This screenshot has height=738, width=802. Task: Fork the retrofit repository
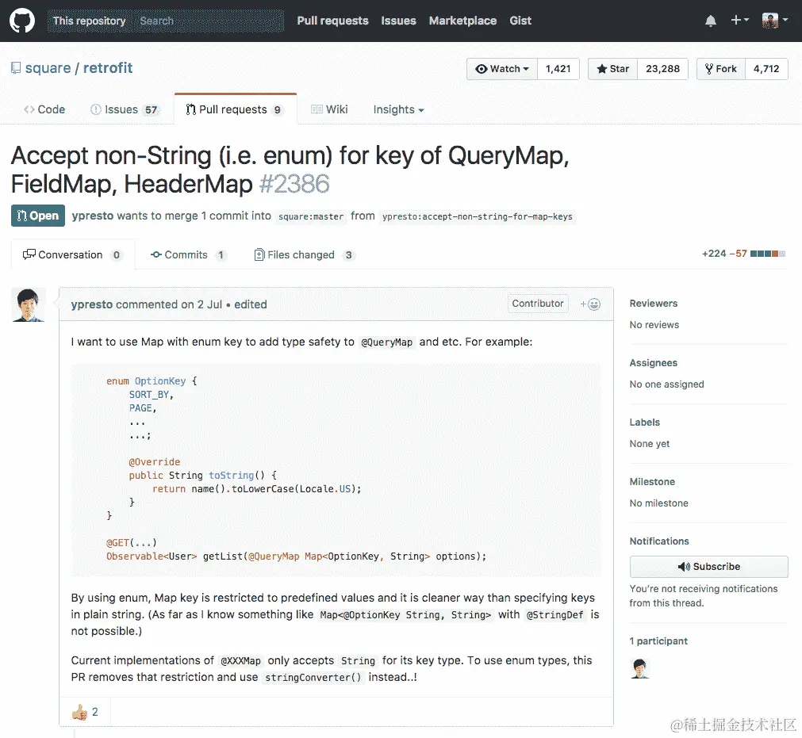720,69
